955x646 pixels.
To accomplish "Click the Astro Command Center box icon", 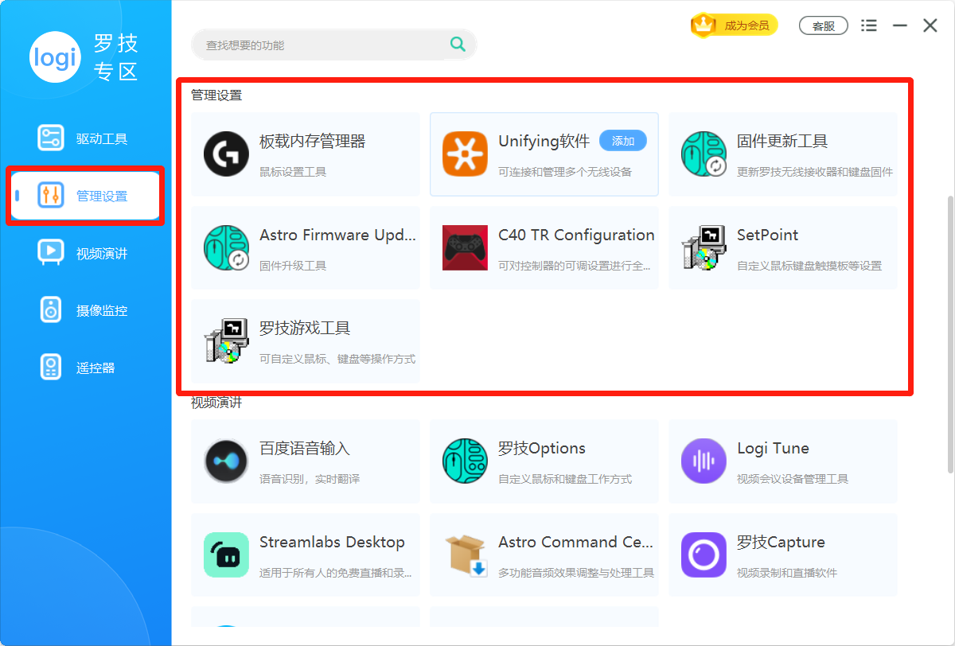I will click(465, 555).
